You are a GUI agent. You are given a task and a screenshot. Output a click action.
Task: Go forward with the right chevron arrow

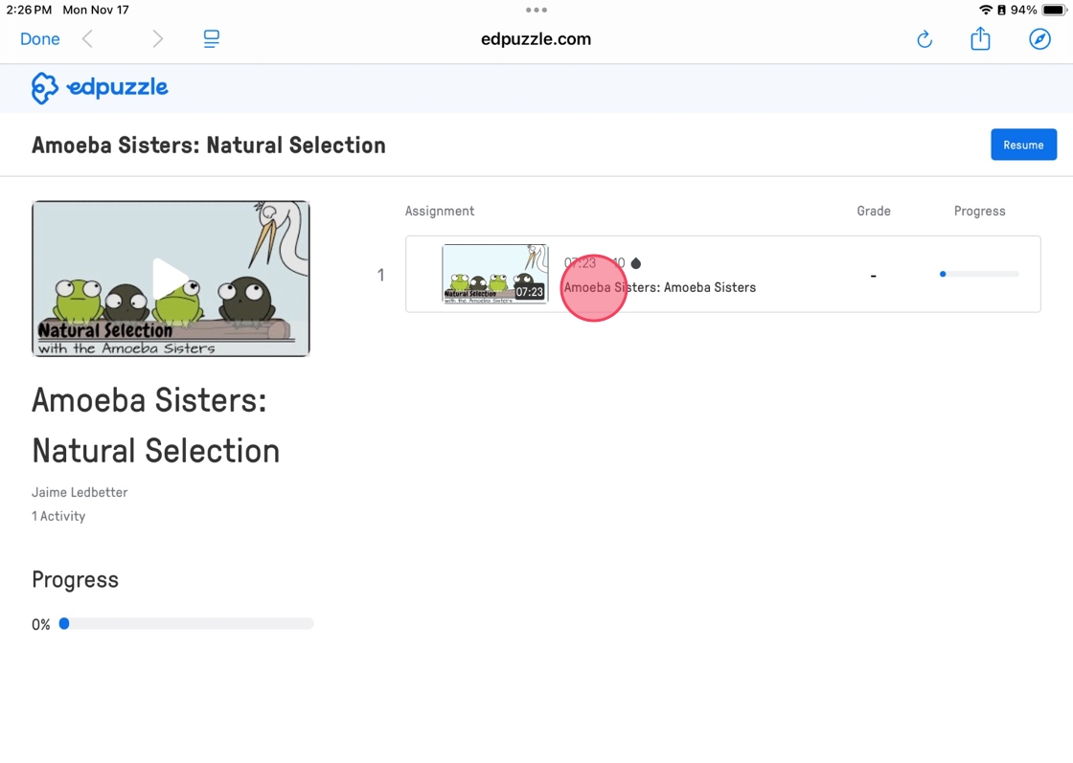[x=157, y=39]
